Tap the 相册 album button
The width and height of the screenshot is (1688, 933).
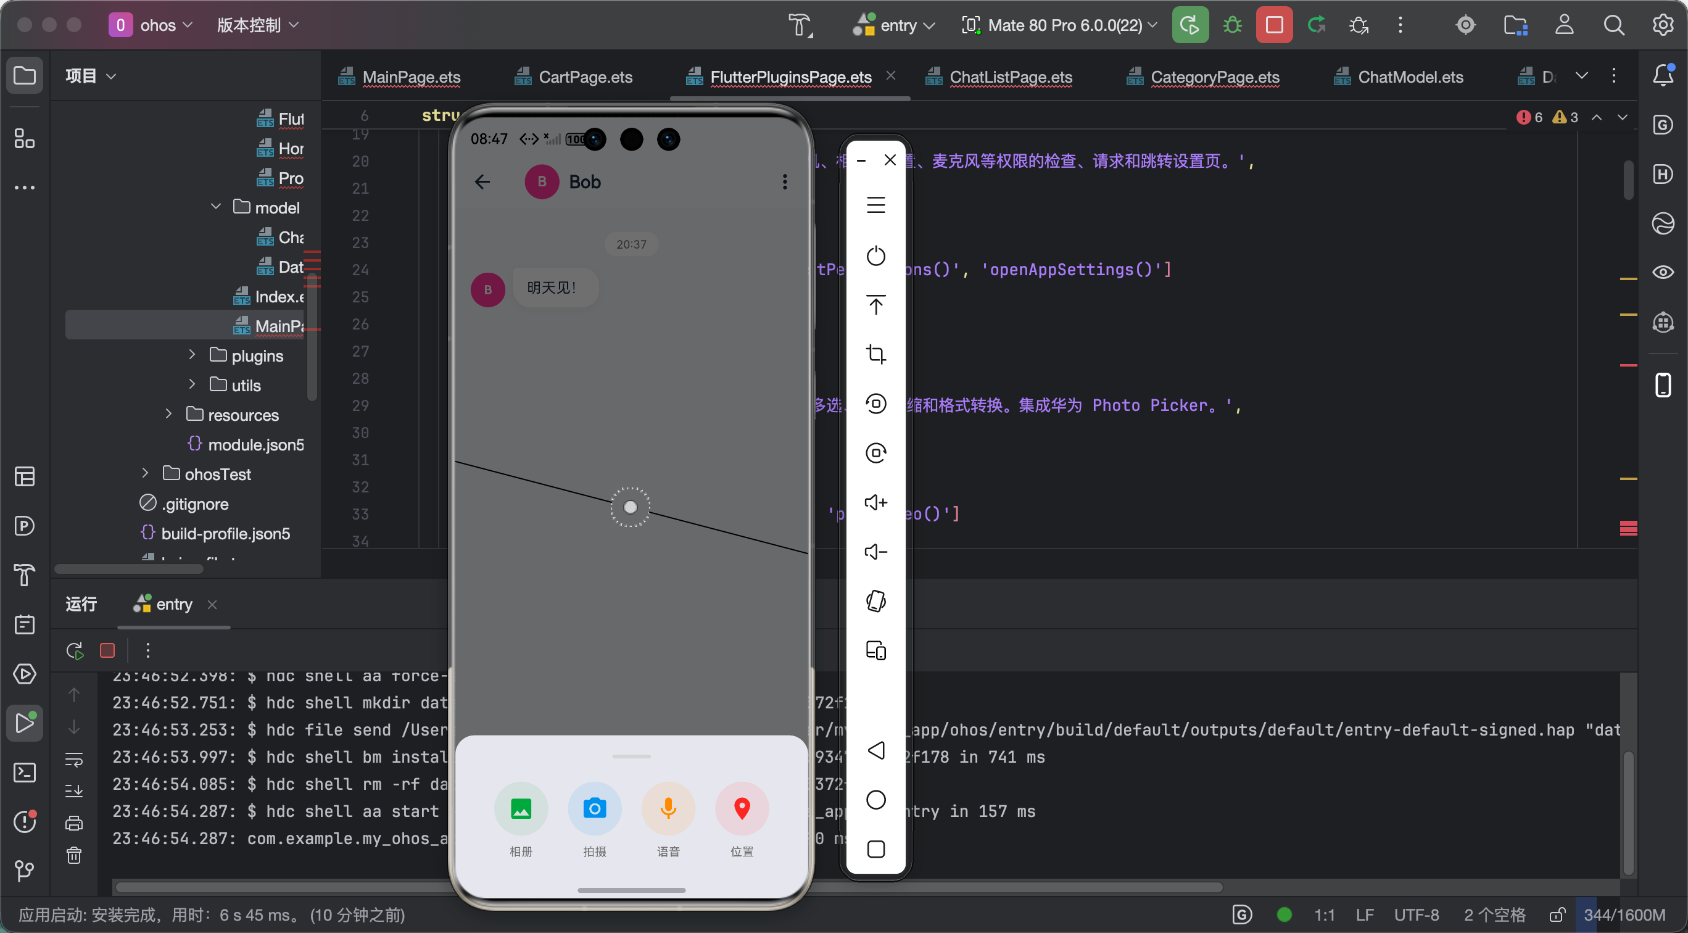coord(521,808)
